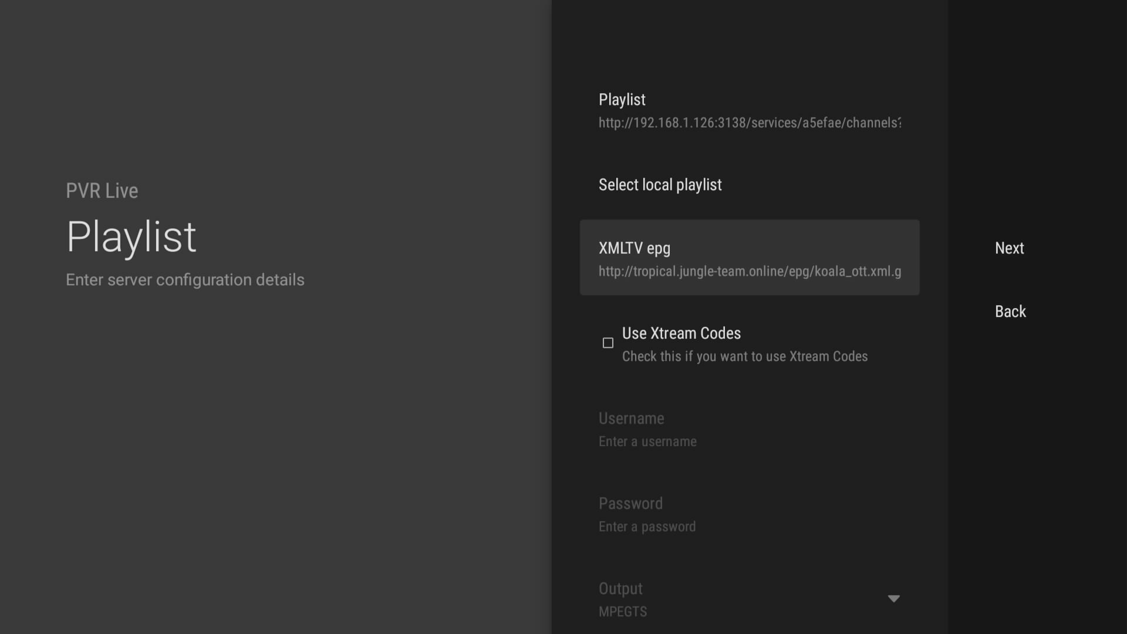Click the Output setting label
Screen dimensions: 1127x634
(620, 589)
